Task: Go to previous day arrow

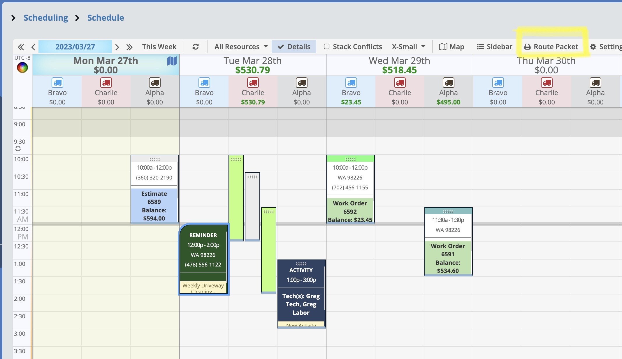Action: 33,47
